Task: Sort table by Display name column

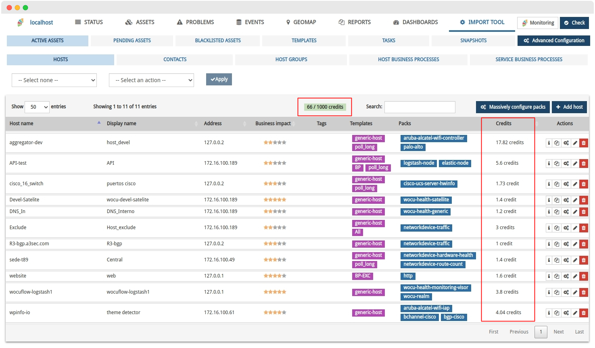Action: click(x=152, y=124)
